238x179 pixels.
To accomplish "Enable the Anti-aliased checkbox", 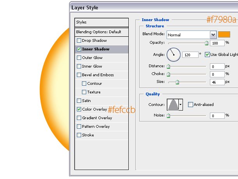I will (x=190, y=104).
